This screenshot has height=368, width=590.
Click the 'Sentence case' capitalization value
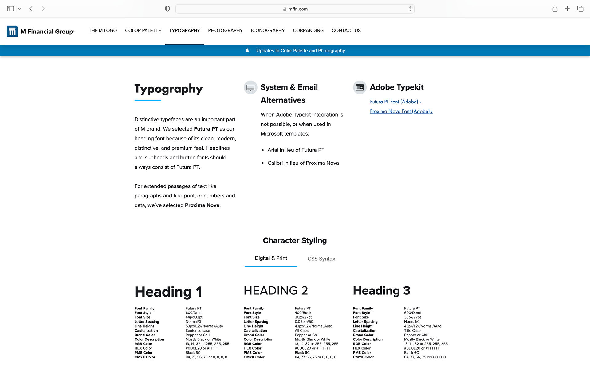(198, 331)
